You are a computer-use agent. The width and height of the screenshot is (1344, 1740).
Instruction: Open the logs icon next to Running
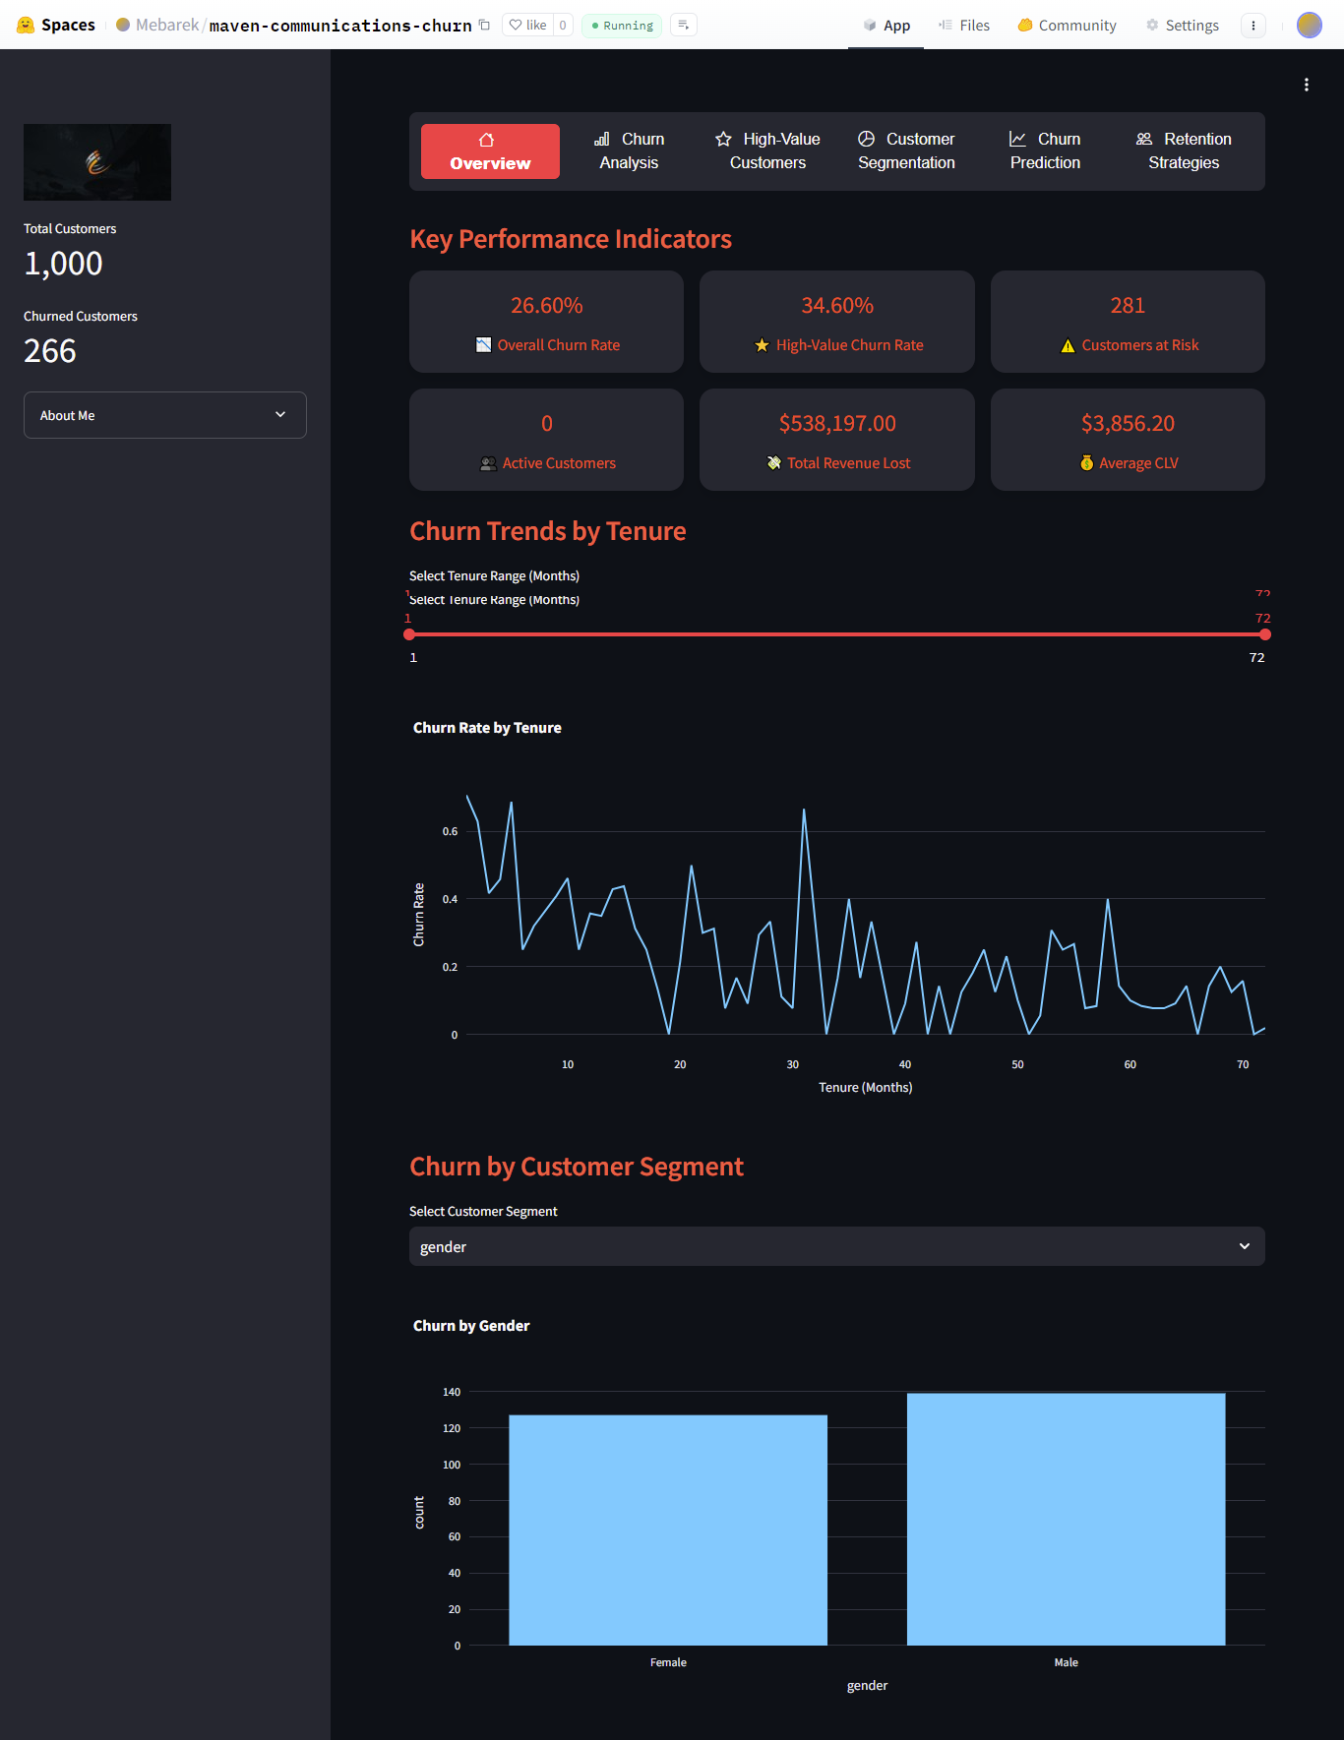(x=684, y=25)
